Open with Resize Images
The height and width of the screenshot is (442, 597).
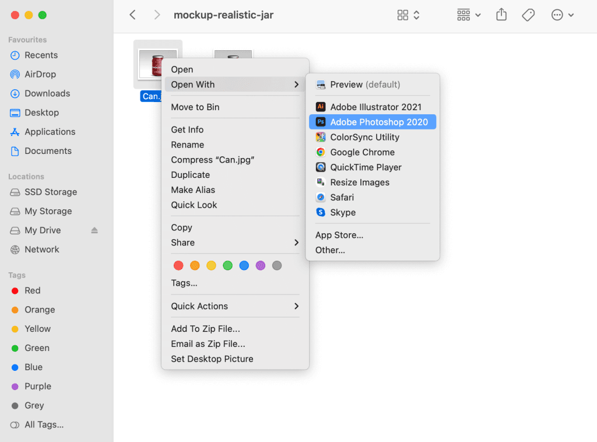click(373, 183)
